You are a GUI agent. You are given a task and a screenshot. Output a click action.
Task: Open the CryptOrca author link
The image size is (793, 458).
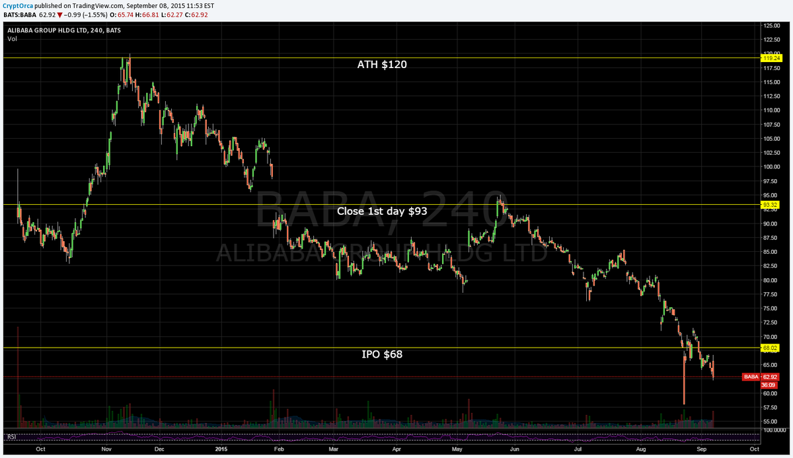pyautogui.click(x=17, y=5)
